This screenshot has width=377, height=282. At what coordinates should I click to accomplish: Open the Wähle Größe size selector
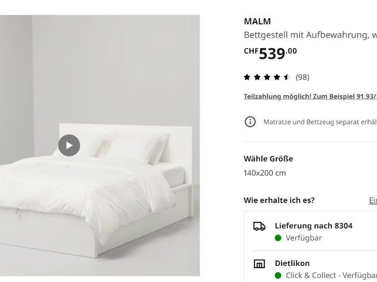[269, 158]
